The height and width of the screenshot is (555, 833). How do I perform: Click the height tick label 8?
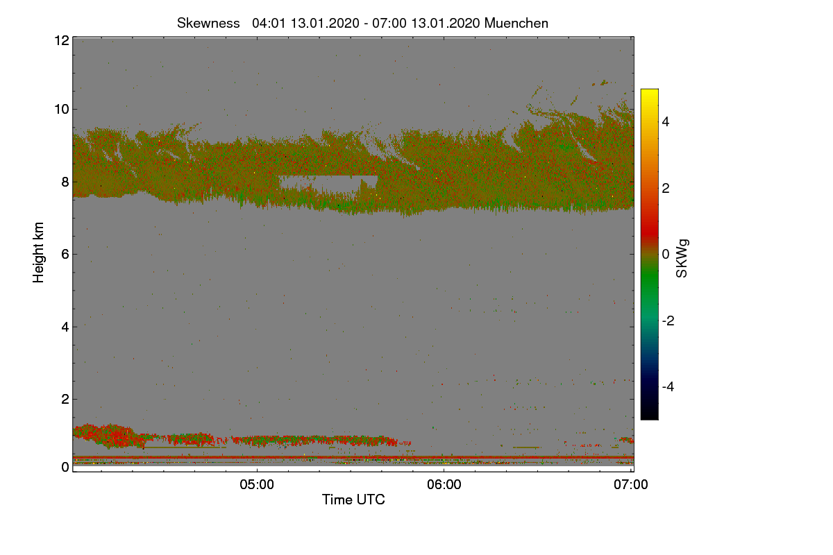click(65, 182)
